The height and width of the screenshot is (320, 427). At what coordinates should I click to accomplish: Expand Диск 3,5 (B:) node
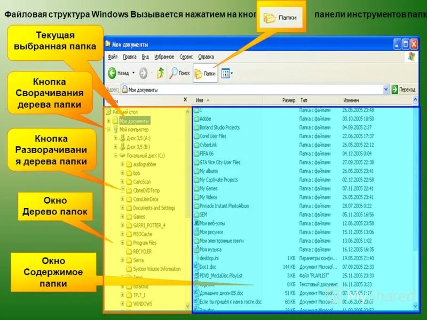point(115,147)
